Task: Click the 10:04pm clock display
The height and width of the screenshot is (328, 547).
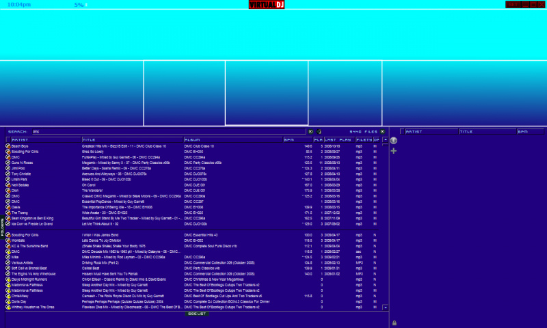Action: (x=19, y=5)
